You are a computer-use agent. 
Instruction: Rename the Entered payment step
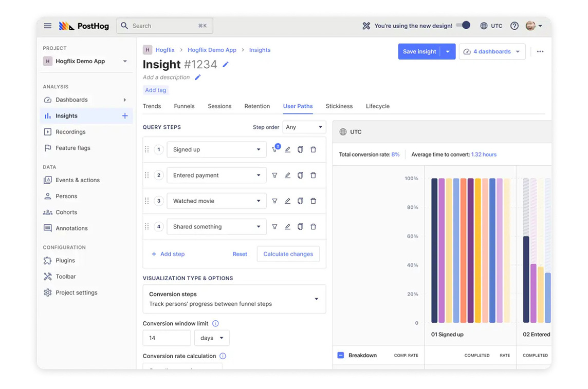pyautogui.click(x=288, y=175)
